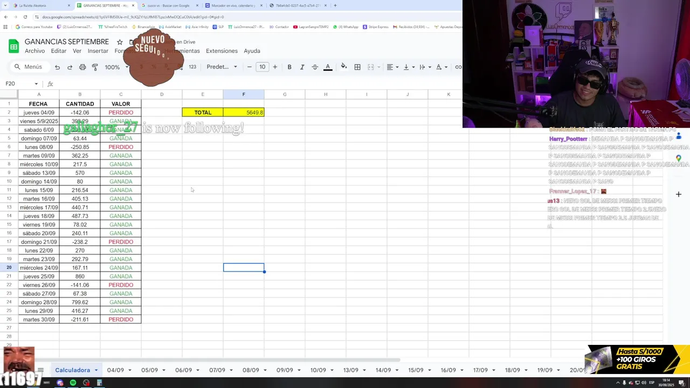Select the cell containing 860
Screen dimensions: 690x388
pos(80,276)
